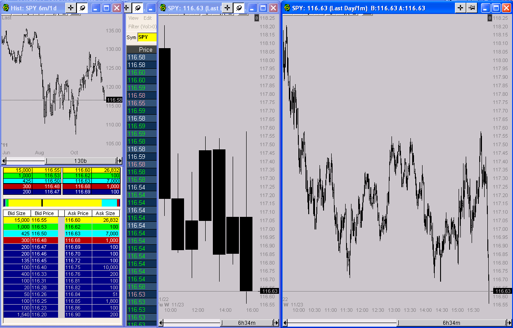Click the 116.55 trade in time-and-sales list
The height and width of the screenshot is (328, 513).
point(142,103)
